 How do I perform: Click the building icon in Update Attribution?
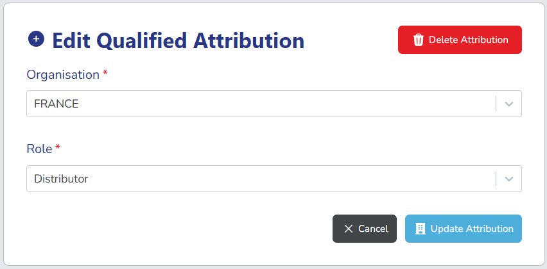[x=421, y=229]
